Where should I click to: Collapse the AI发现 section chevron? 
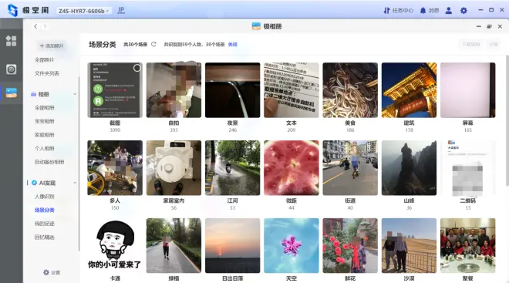click(75, 183)
